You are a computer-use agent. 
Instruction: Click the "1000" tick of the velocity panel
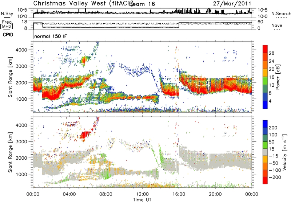[x=21, y=174]
